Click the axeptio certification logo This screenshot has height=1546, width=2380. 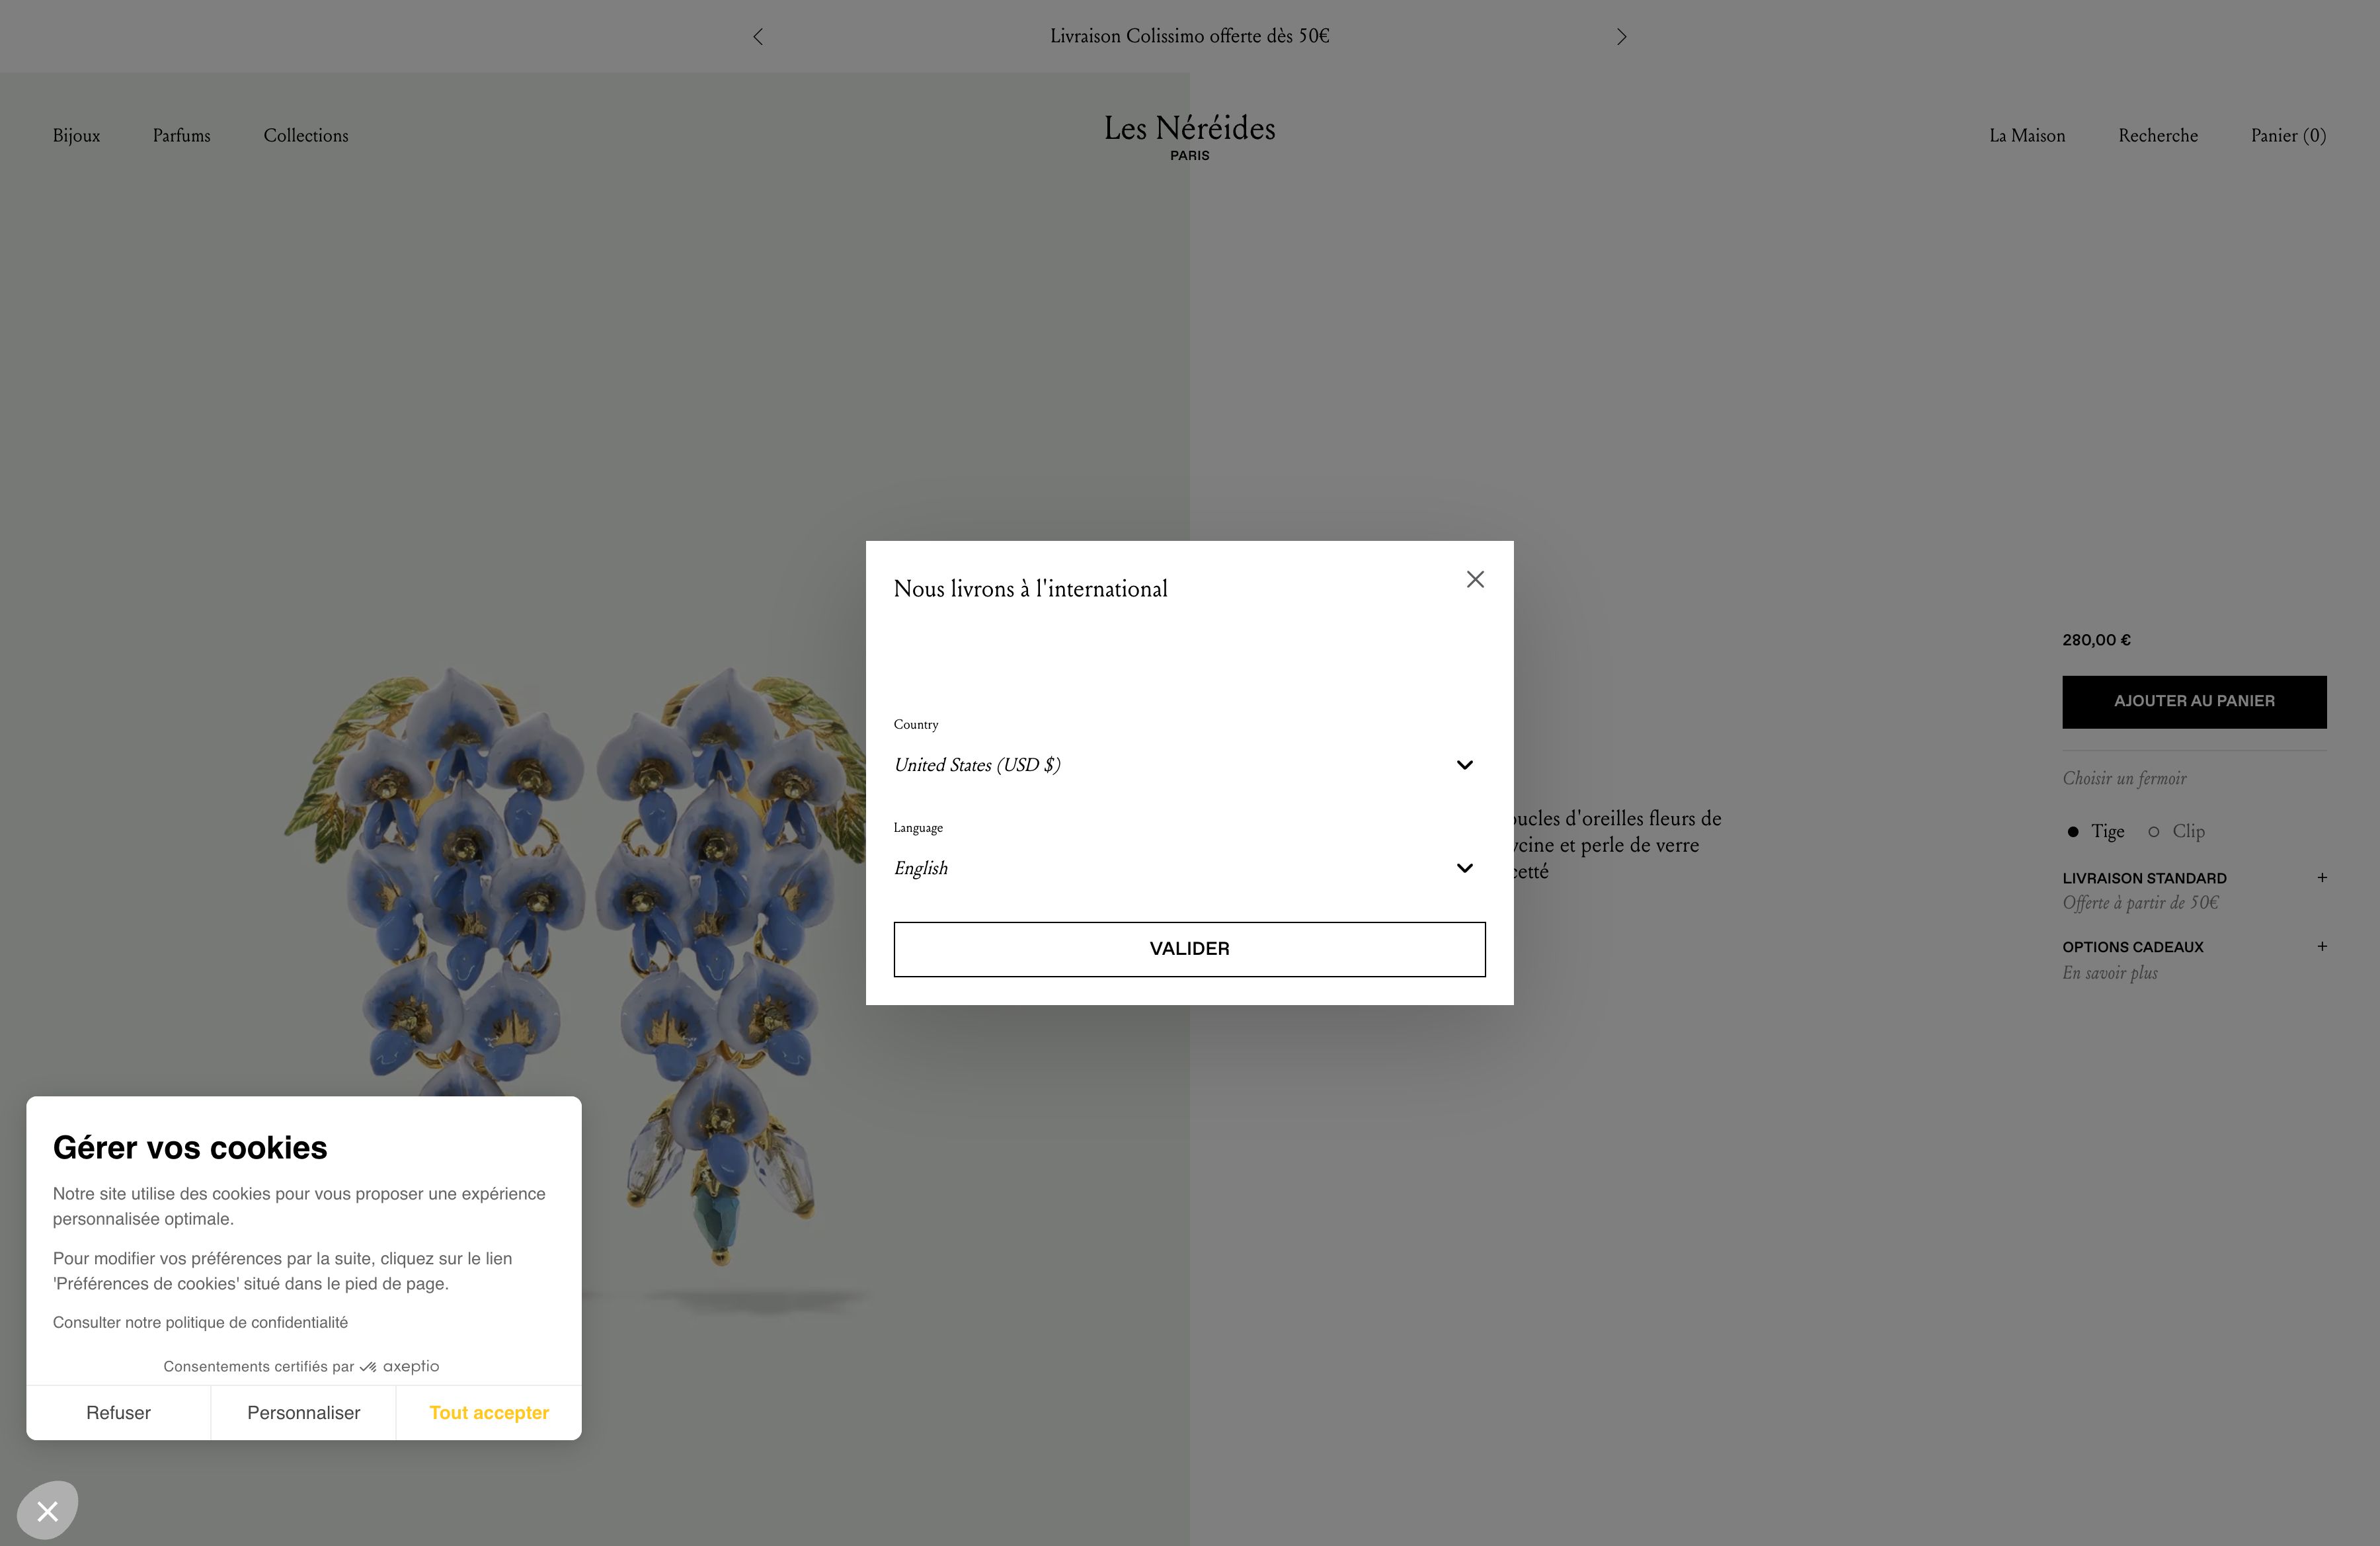point(404,1366)
